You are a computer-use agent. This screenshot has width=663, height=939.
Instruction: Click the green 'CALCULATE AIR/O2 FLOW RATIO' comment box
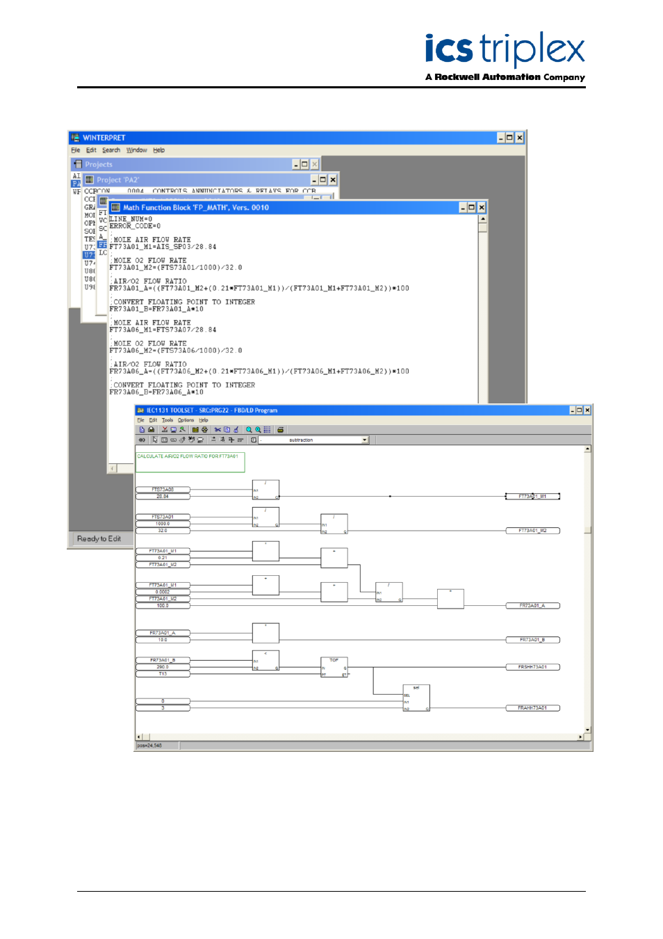coord(190,462)
